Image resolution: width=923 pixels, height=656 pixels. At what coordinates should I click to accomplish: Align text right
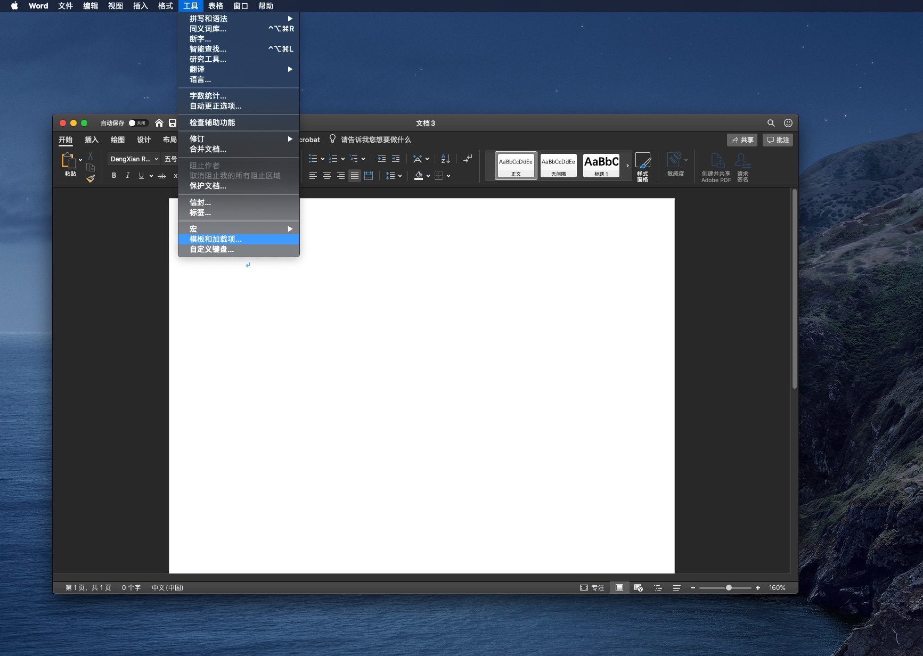340,176
